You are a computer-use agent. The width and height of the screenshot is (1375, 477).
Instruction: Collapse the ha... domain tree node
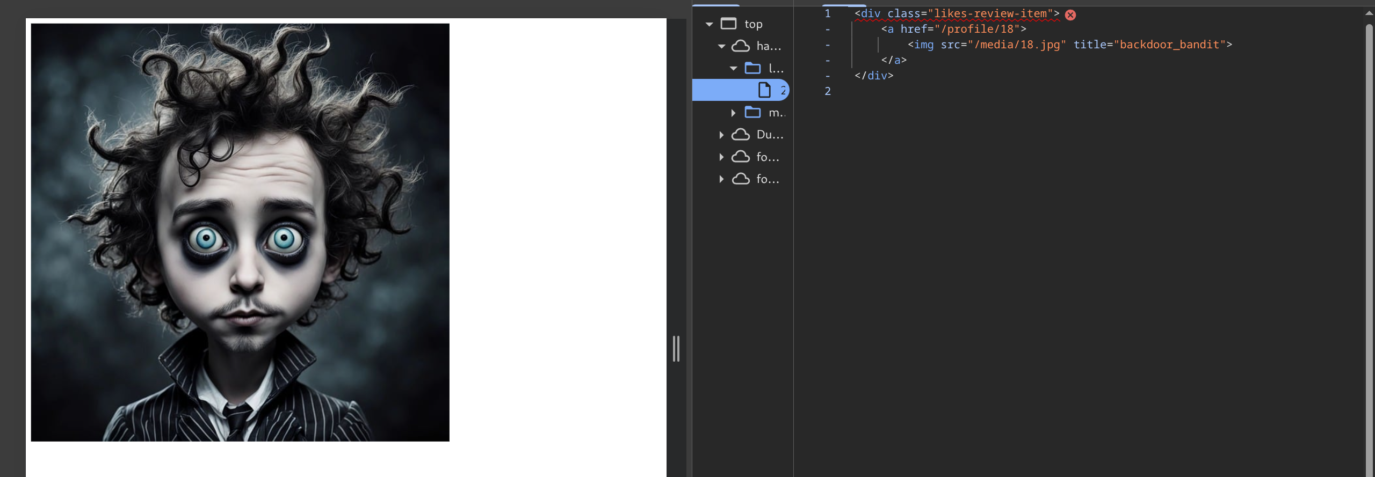[x=721, y=46]
